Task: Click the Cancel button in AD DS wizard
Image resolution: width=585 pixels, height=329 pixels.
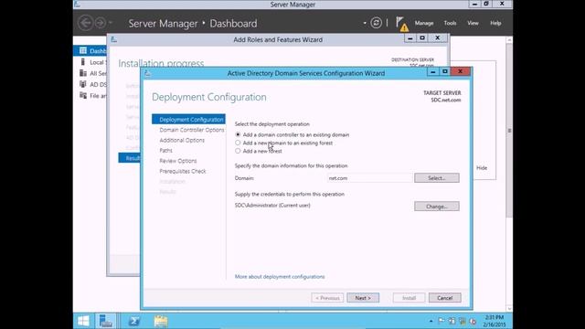Action: point(444,298)
